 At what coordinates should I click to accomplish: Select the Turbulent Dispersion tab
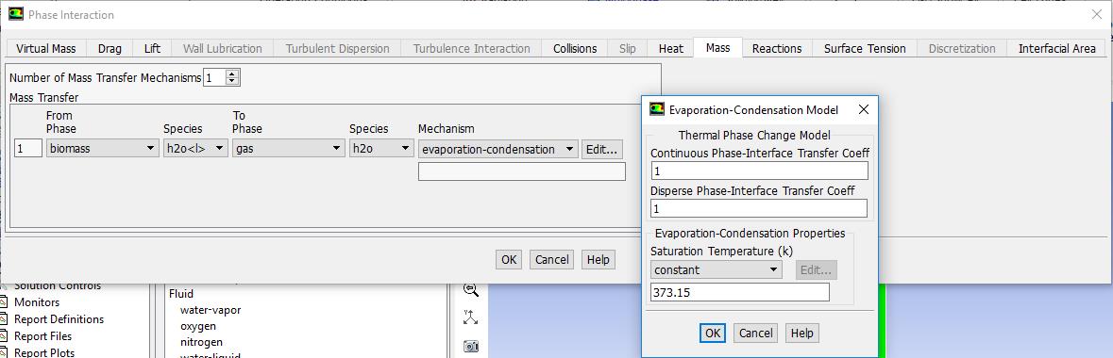click(x=337, y=48)
